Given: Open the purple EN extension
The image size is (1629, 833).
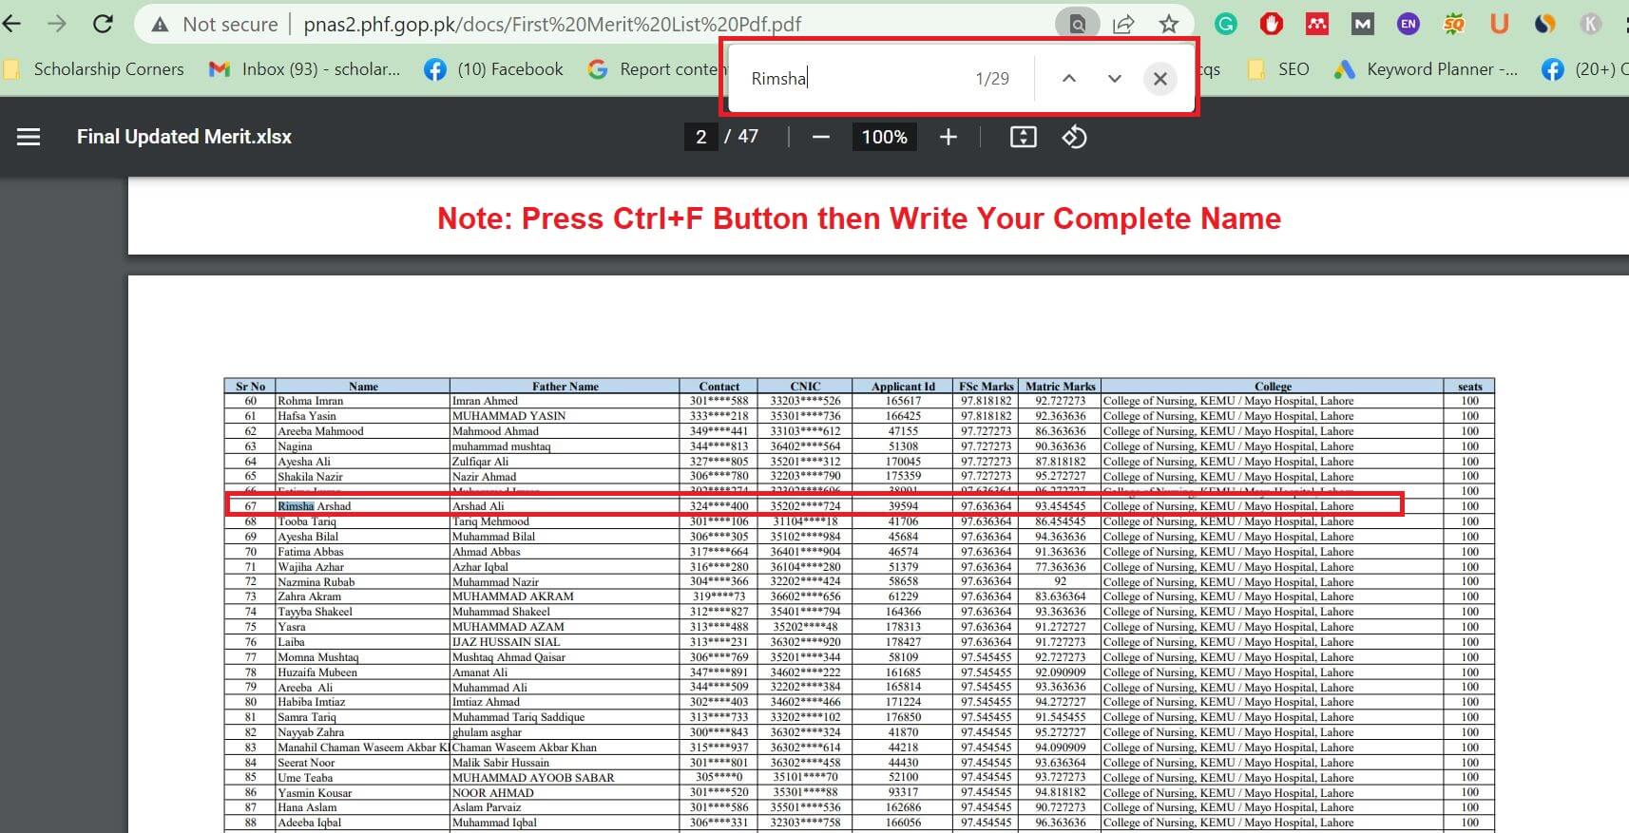Looking at the screenshot, I should [1409, 25].
